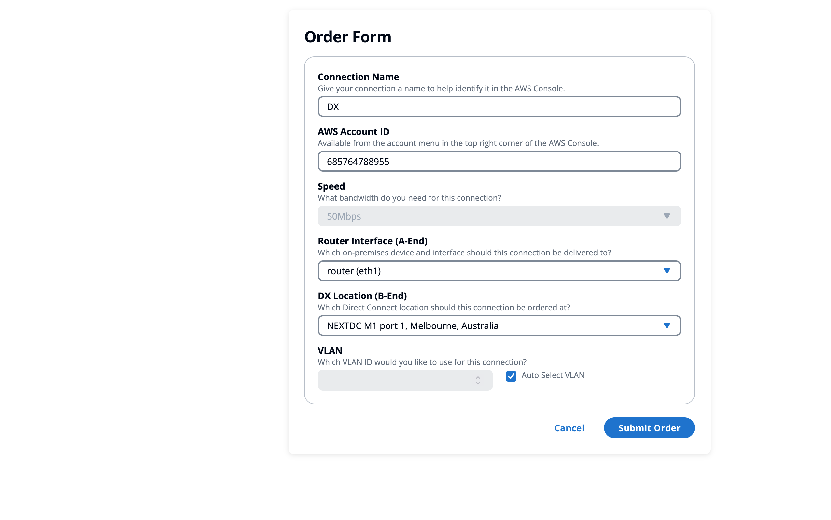Viewport: 831px width, 520px height.
Task: Click the DX Location blue arrow icon
Action: tap(666, 325)
